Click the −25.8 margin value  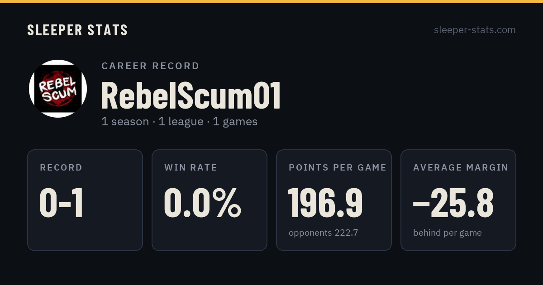(453, 203)
